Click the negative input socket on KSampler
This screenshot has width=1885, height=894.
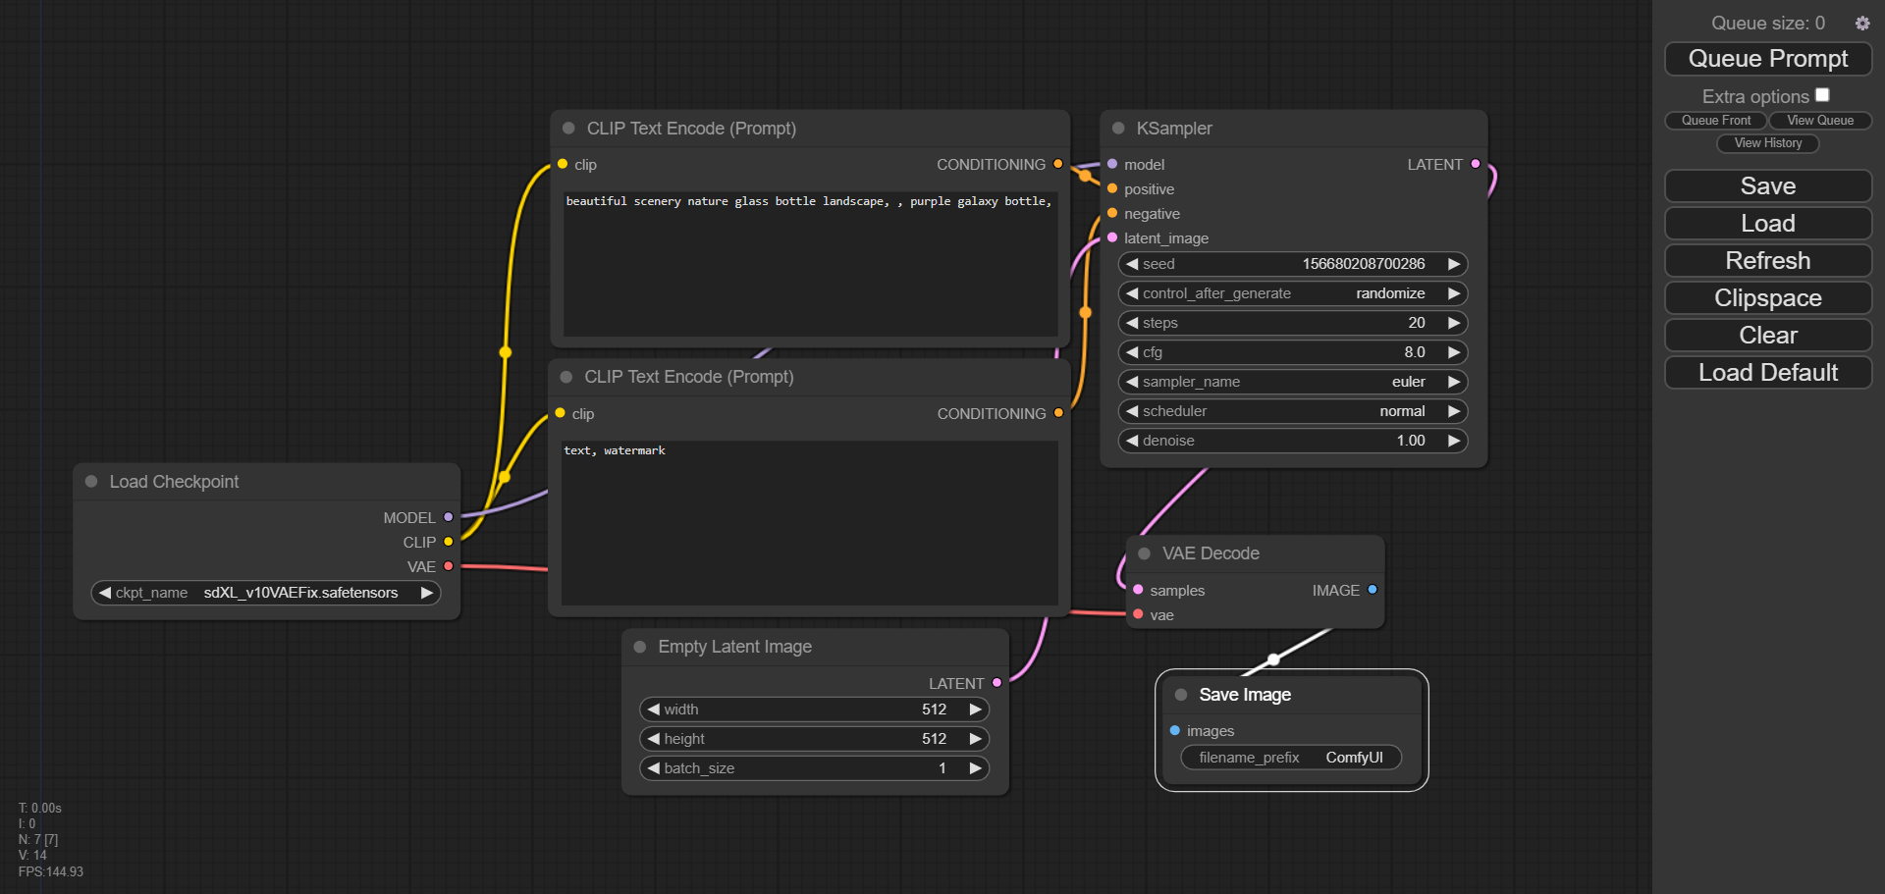(1112, 213)
